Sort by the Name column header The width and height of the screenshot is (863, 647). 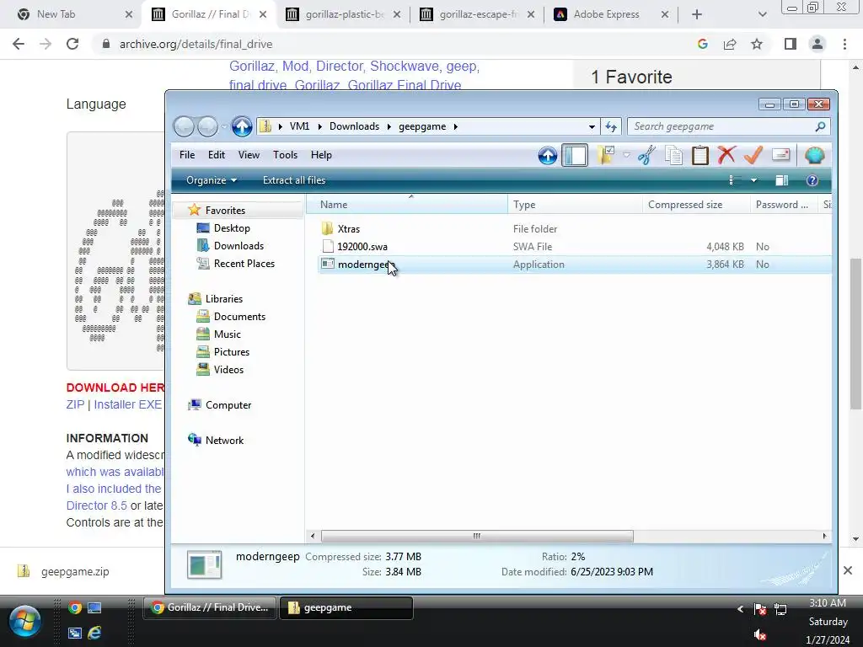407,205
